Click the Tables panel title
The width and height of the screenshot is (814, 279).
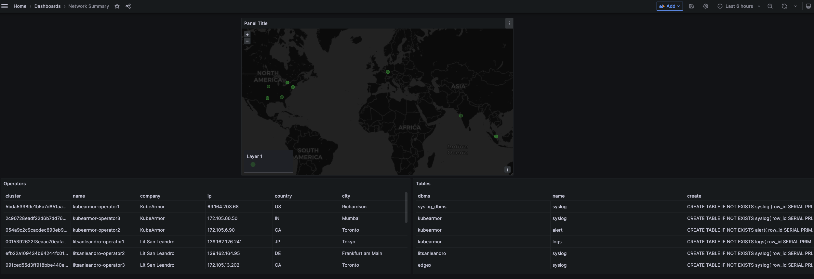click(423, 184)
